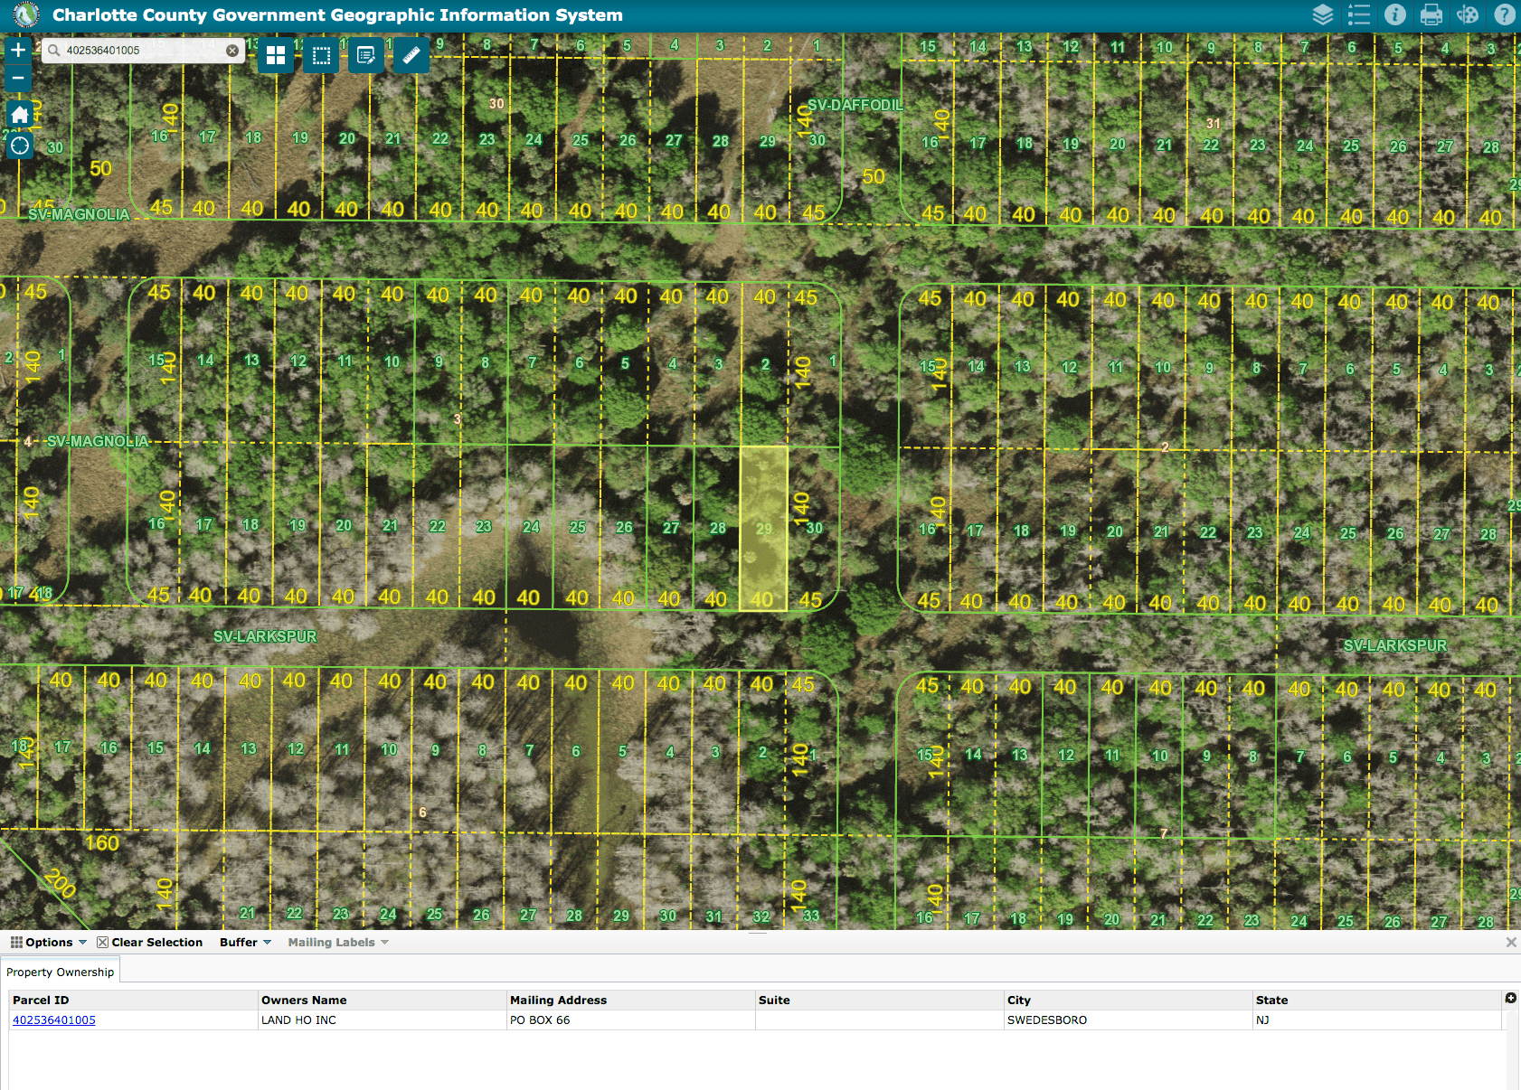Click the SV-DAFFODIL street label
This screenshot has width=1521, height=1090.
pos(855,105)
